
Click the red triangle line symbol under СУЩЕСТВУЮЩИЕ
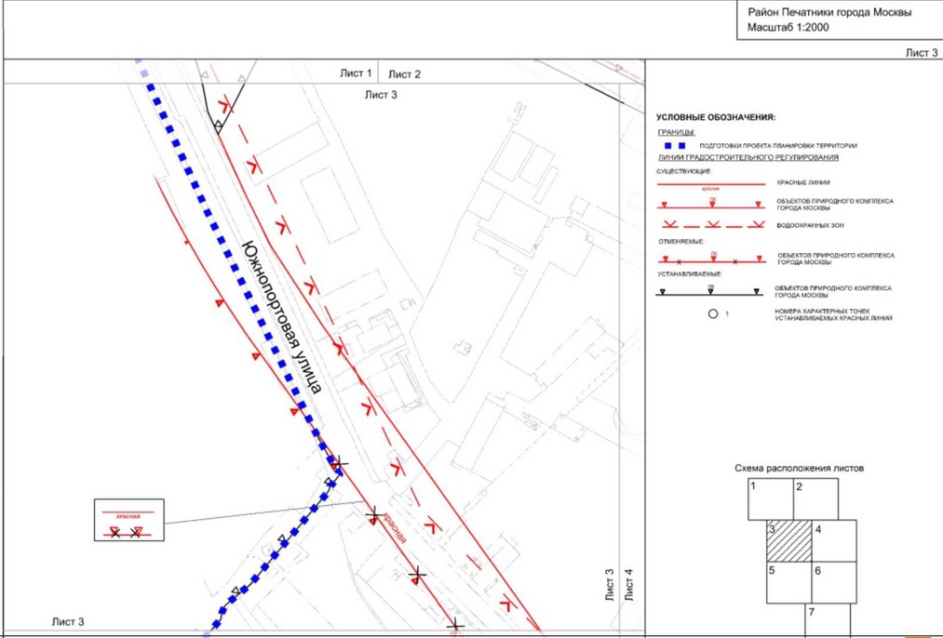coord(711,205)
